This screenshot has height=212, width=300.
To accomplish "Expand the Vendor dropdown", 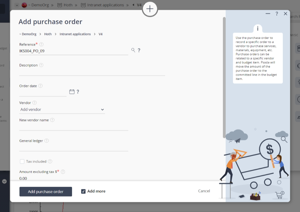I will [62, 110].
